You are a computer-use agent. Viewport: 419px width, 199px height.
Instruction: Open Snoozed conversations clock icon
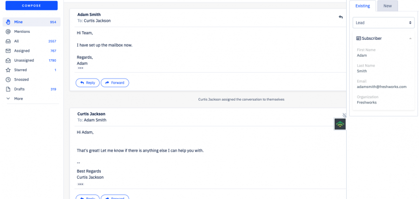[x=8, y=80]
